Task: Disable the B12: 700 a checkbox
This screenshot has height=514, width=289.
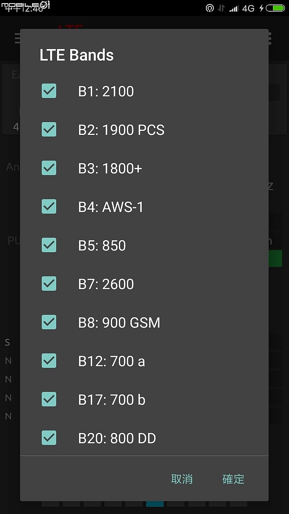Action: click(x=49, y=361)
